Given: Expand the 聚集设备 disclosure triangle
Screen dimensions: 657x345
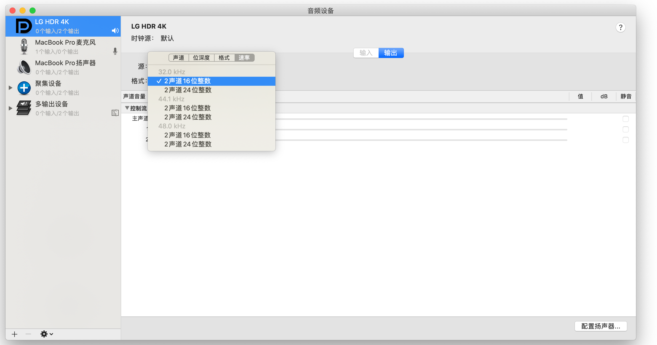Looking at the screenshot, I should [11, 88].
